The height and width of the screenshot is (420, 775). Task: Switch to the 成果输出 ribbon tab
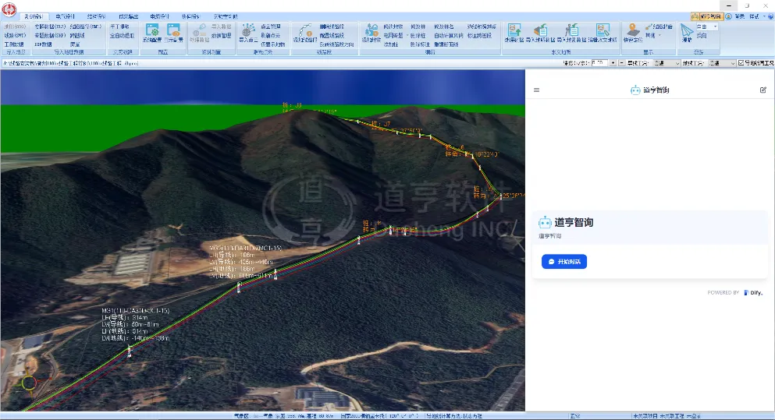point(130,16)
